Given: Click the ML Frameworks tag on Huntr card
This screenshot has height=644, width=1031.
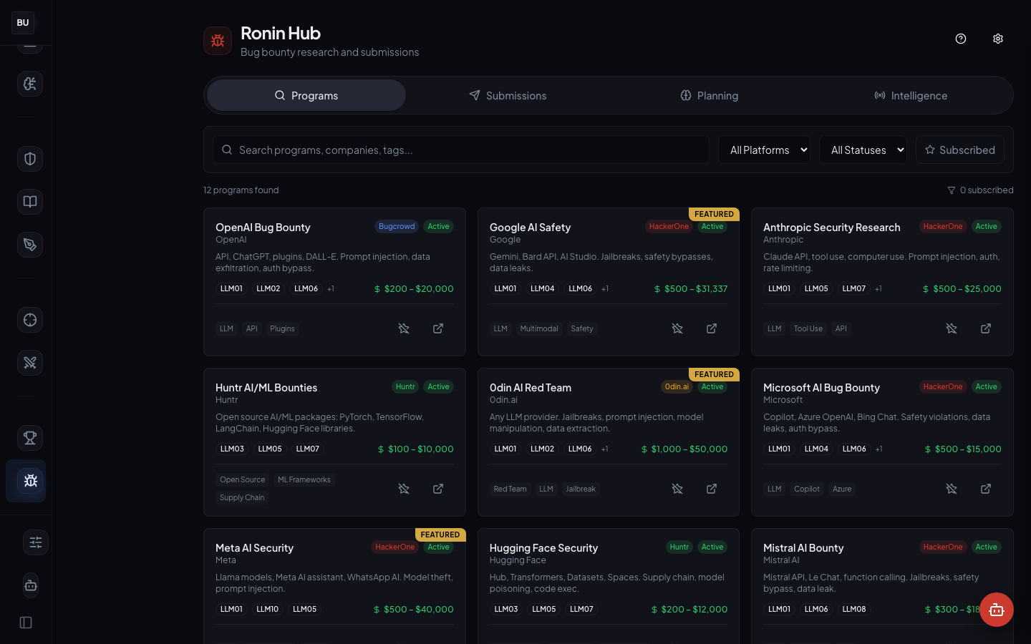Looking at the screenshot, I should pyautogui.click(x=304, y=479).
